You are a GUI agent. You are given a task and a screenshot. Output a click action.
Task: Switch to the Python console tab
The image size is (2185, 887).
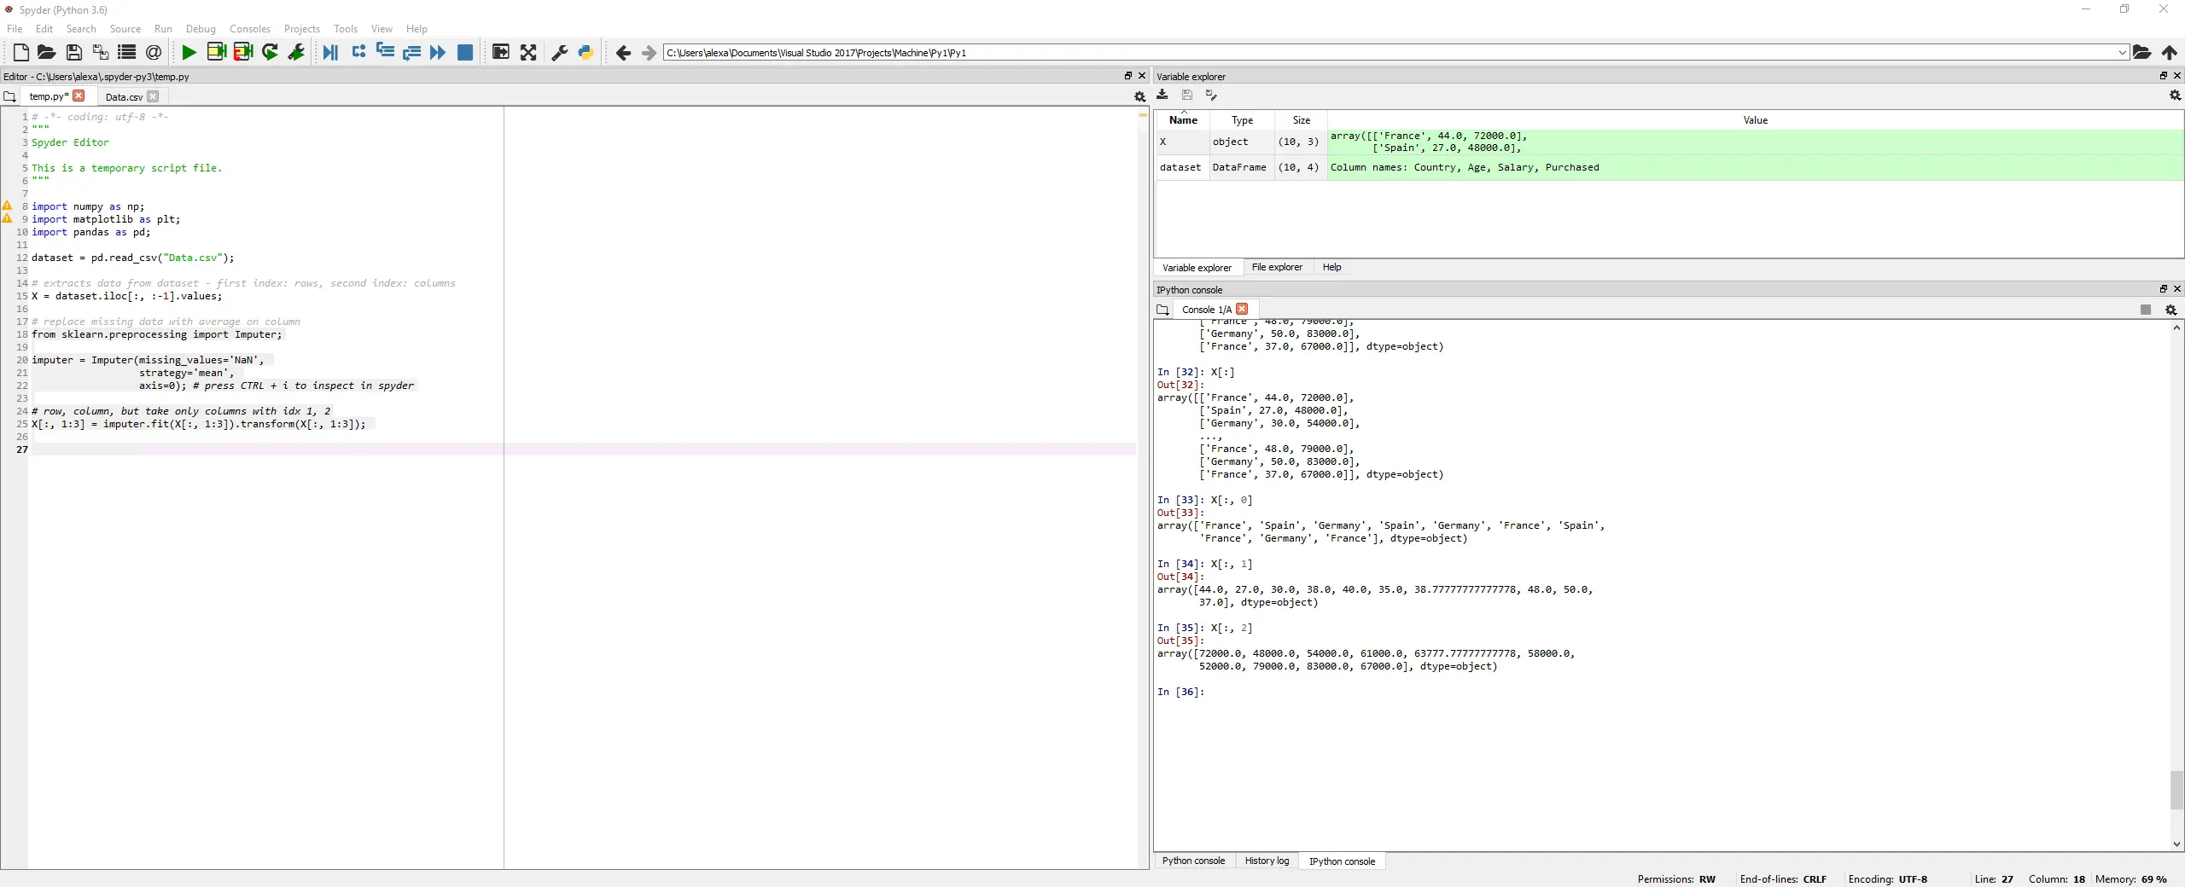[1193, 861]
